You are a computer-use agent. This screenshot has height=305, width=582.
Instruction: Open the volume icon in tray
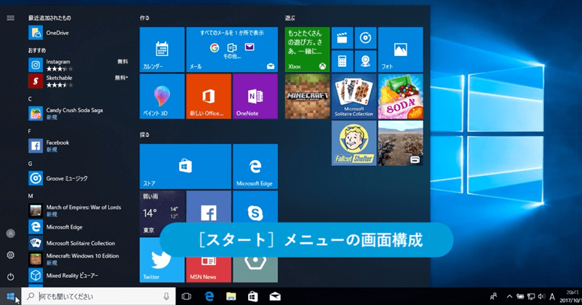click(541, 296)
